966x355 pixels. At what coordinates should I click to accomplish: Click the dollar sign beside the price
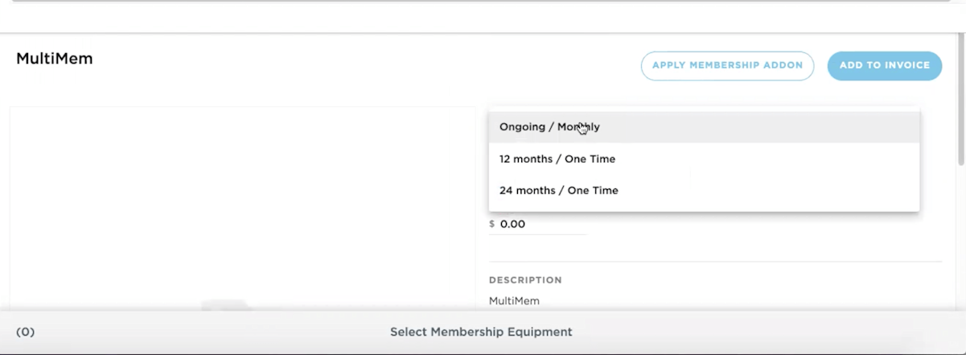[492, 225]
